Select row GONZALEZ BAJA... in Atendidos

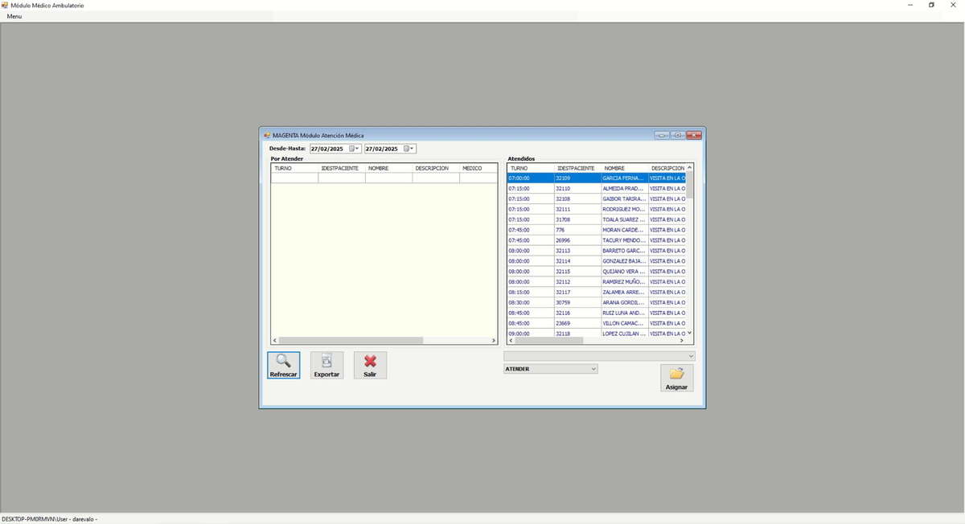(597, 261)
